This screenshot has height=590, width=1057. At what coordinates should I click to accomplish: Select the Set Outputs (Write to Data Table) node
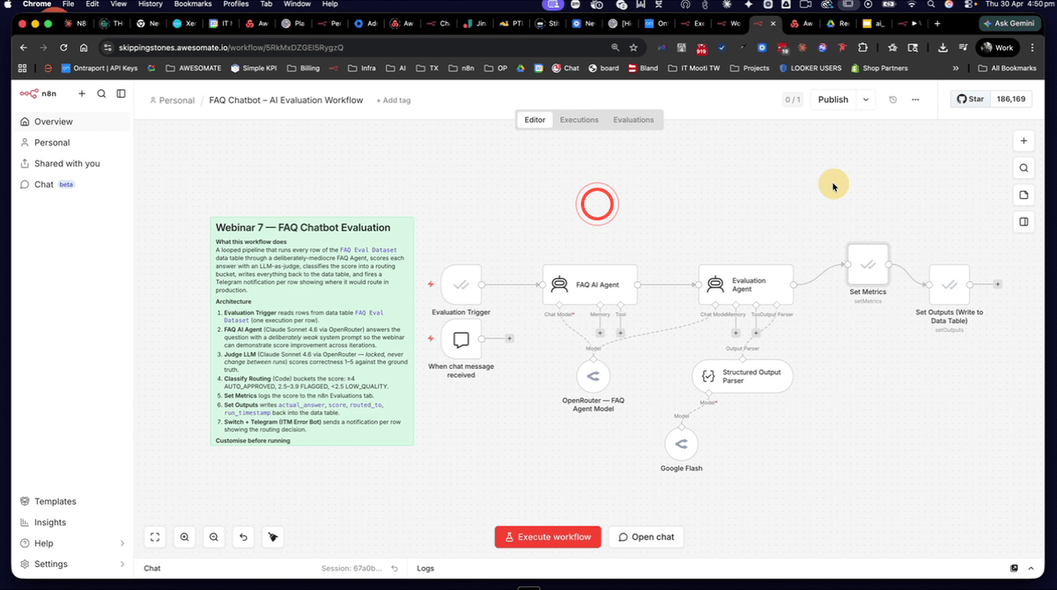[950, 284]
